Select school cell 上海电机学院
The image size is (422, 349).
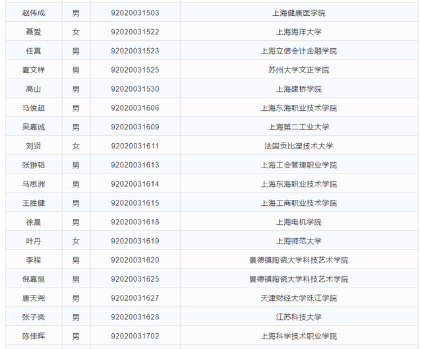pyautogui.click(x=299, y=222)
